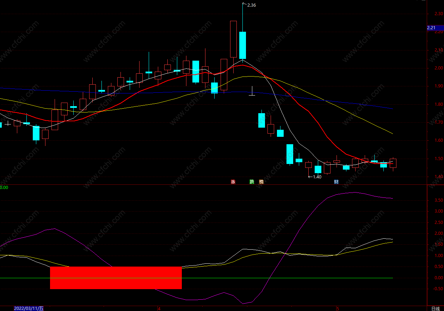Click the 3.50 indicator axis value
Screen dimensions: 444x311
439,200
